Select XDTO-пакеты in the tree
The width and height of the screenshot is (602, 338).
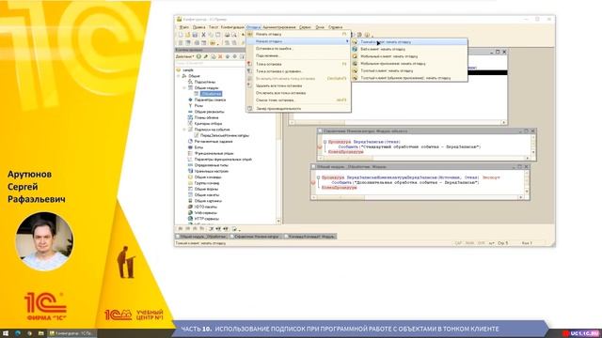point(205,207)
